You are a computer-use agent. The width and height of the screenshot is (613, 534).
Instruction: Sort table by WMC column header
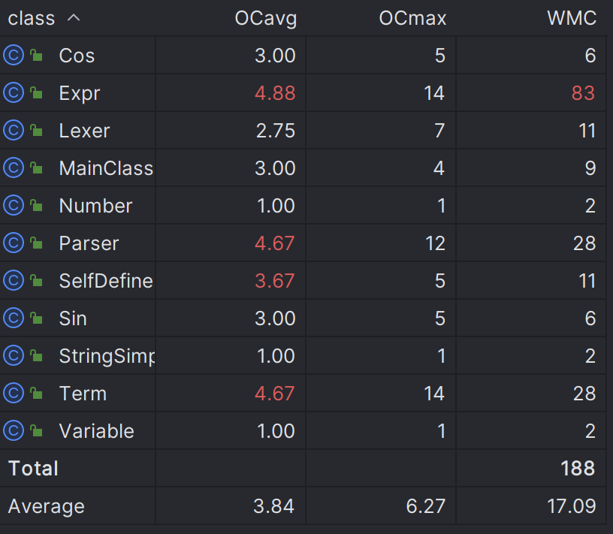pyautogui.click(x=572, y=19)
